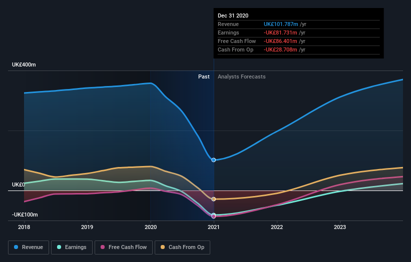
Task: Click the Revenue row label in tooltip
Action: coord(228,24)
